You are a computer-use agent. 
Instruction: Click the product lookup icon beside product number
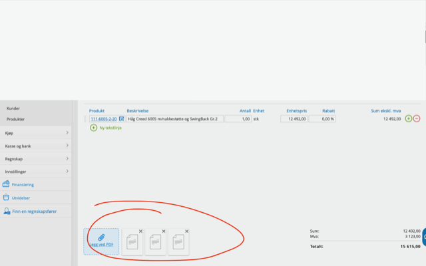121,118
